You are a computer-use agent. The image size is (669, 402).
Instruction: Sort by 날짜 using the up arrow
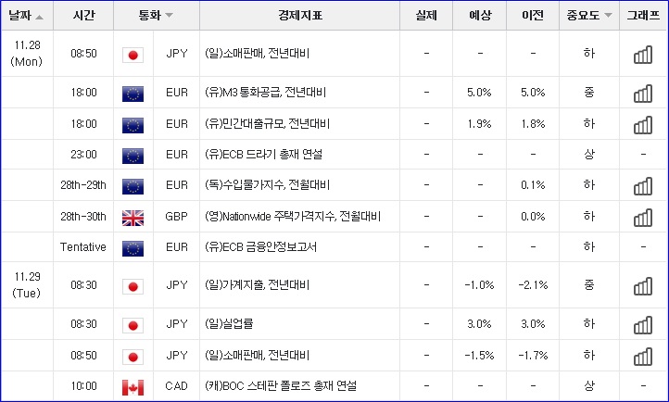click(x=39, y=17)
